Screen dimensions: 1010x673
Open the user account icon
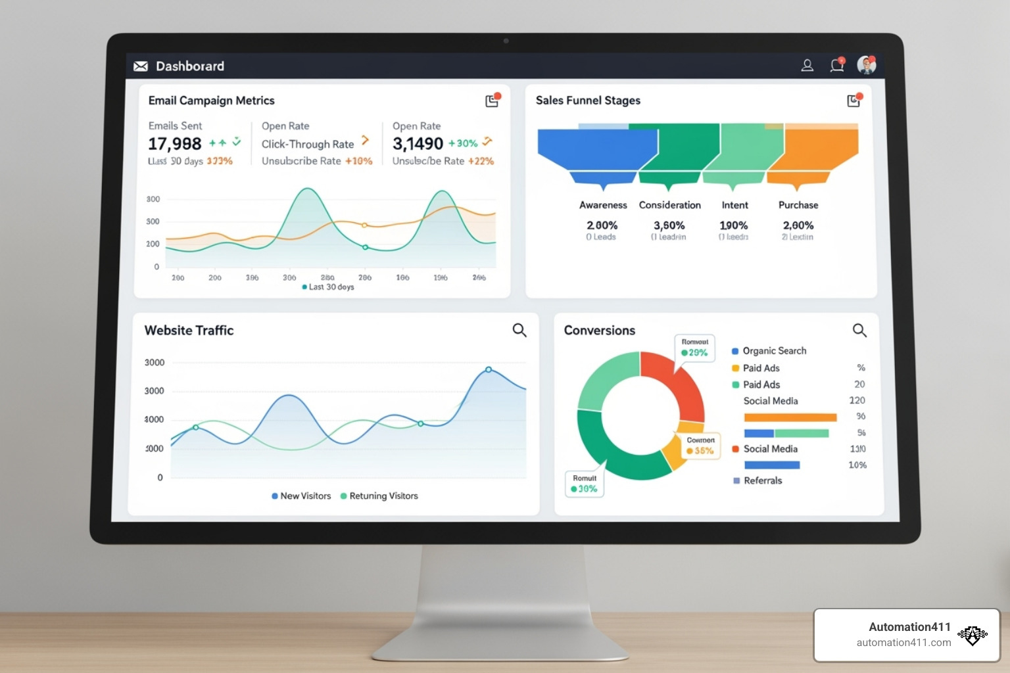click(807, 65)
